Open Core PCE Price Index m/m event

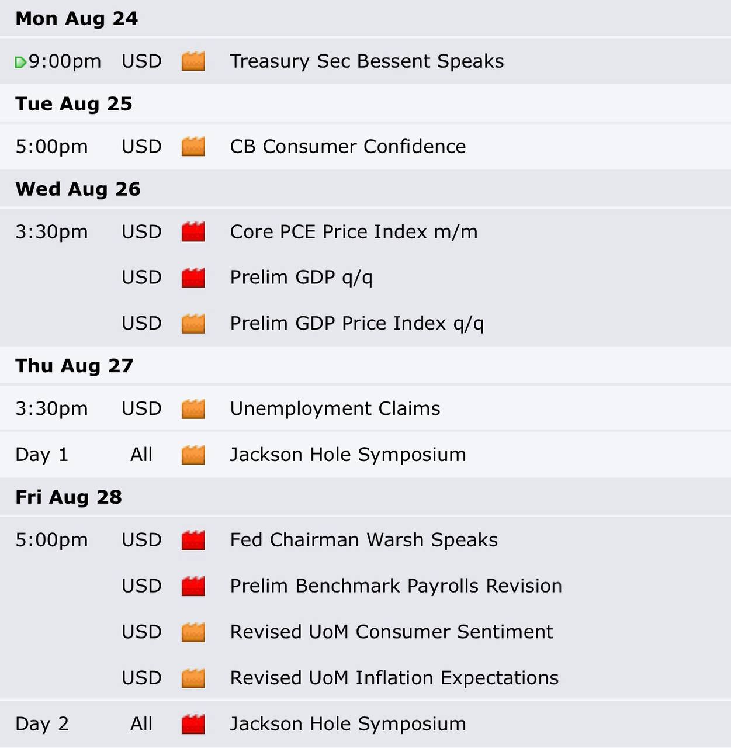(354, 232)
